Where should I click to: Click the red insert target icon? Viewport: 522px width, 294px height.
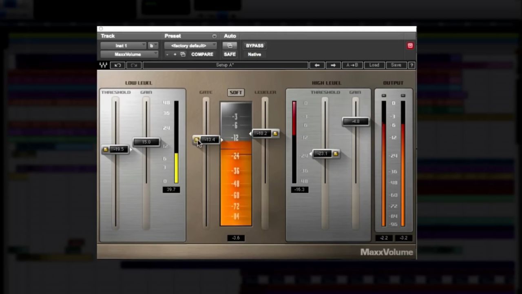[x=410, y=45]
